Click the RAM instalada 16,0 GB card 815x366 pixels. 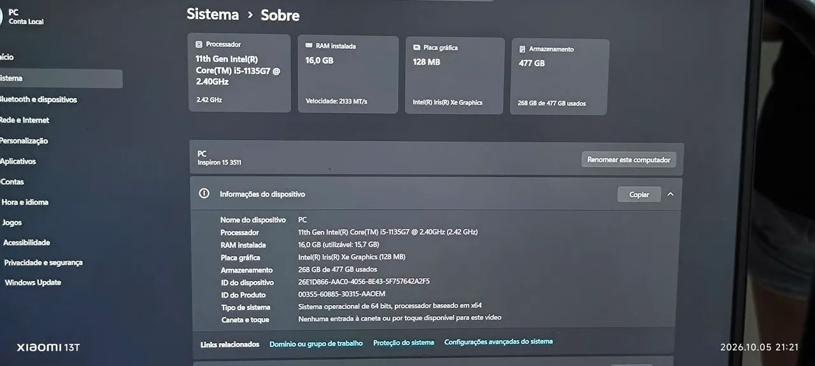tap(348, 74)
